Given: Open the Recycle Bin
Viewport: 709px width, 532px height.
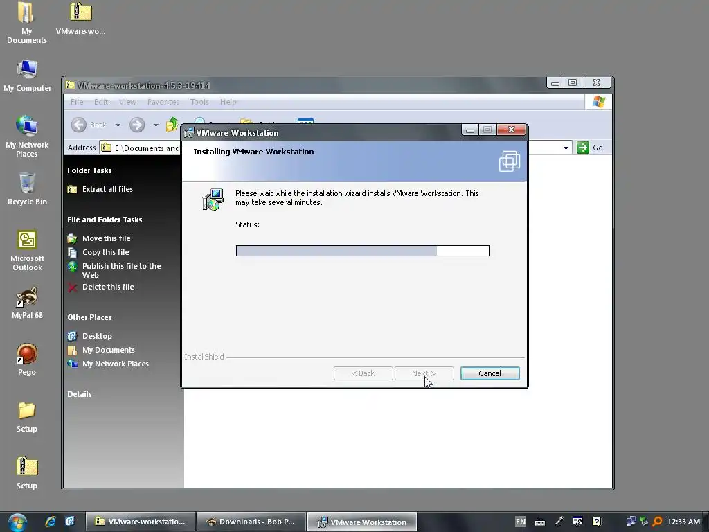Looking at the screenshot, I should point(27,189).
